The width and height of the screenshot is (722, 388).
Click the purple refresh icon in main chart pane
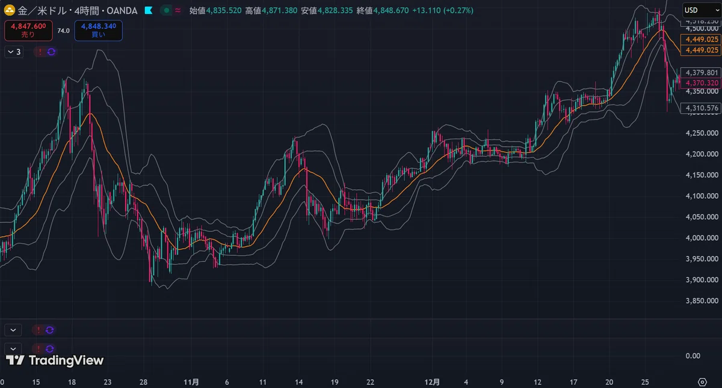[x=51, y=52]
